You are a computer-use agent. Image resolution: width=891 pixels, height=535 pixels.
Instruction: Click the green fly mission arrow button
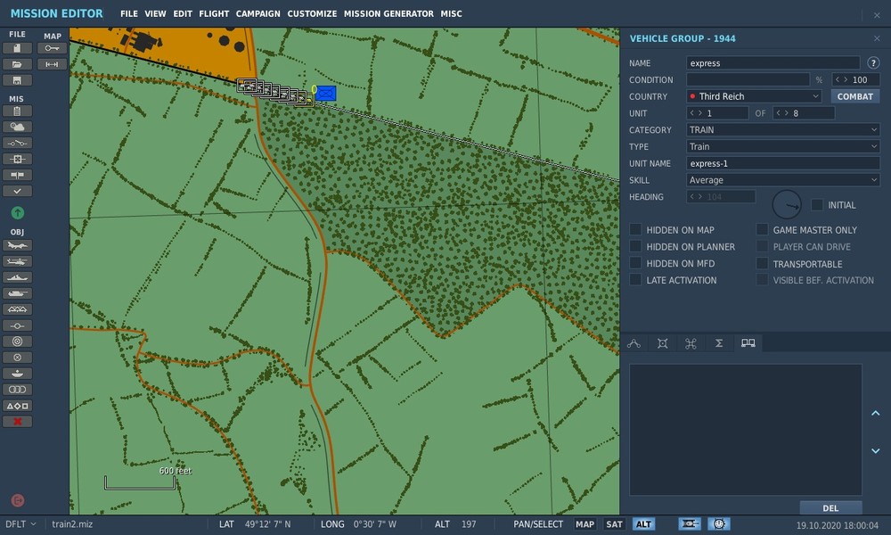17,212
